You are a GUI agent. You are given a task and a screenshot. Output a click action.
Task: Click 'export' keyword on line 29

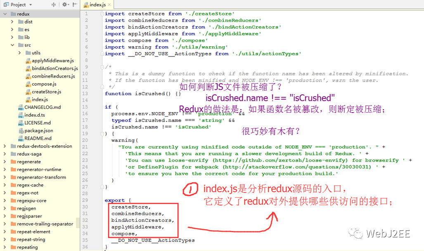point(115,200)
